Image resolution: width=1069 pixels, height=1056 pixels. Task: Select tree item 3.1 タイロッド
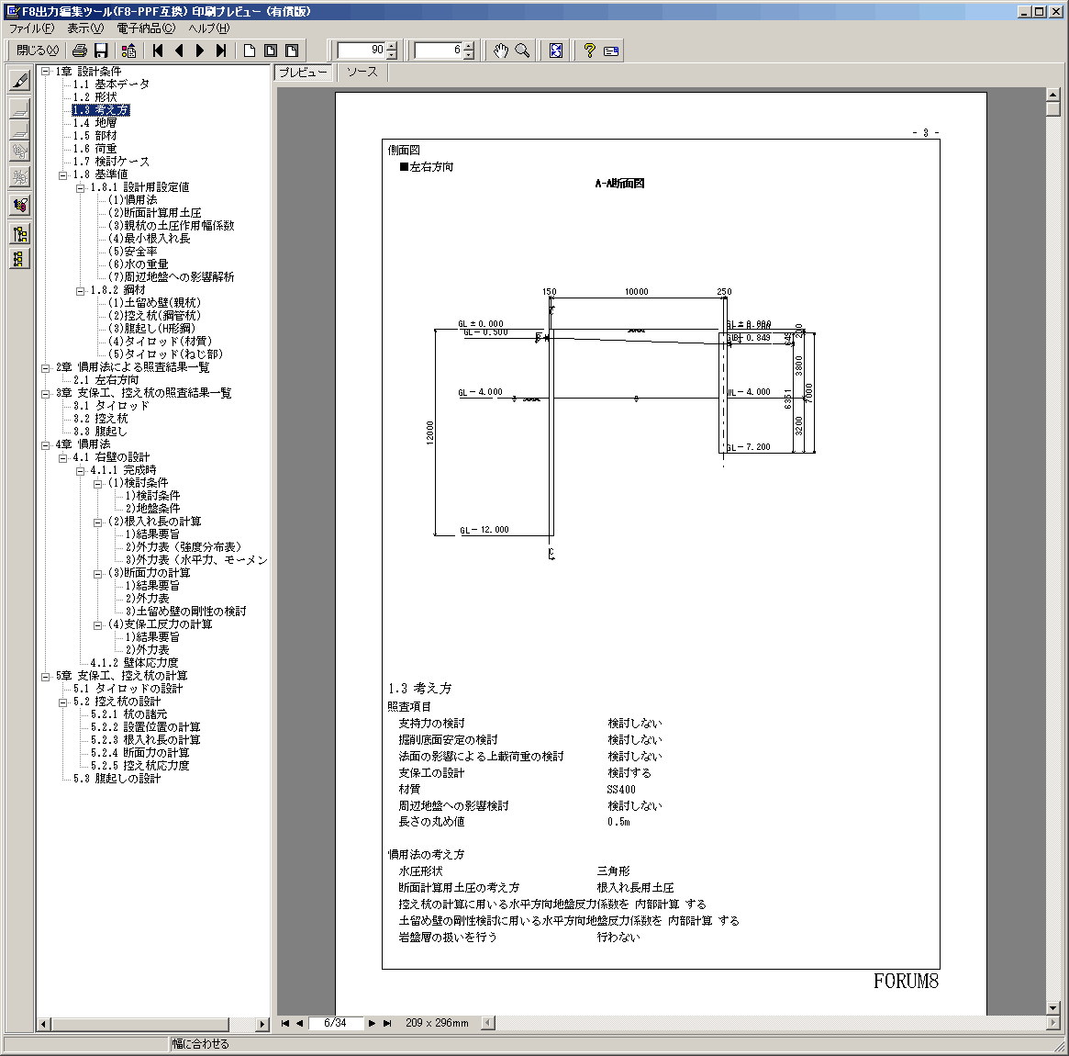pyautogui.click(x=111, y=406)
